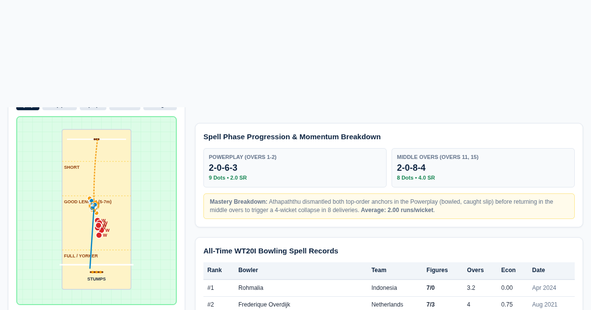
Task: Click the #1 rank cell
Action: click(x=211, y=288)
